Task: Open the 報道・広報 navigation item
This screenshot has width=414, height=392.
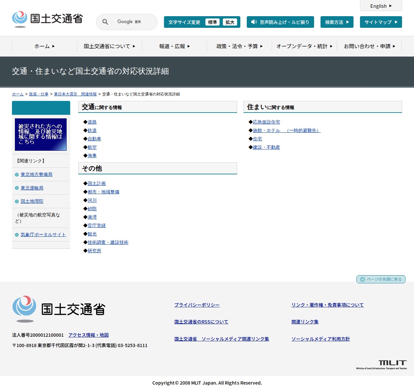Action: (173, 46)
